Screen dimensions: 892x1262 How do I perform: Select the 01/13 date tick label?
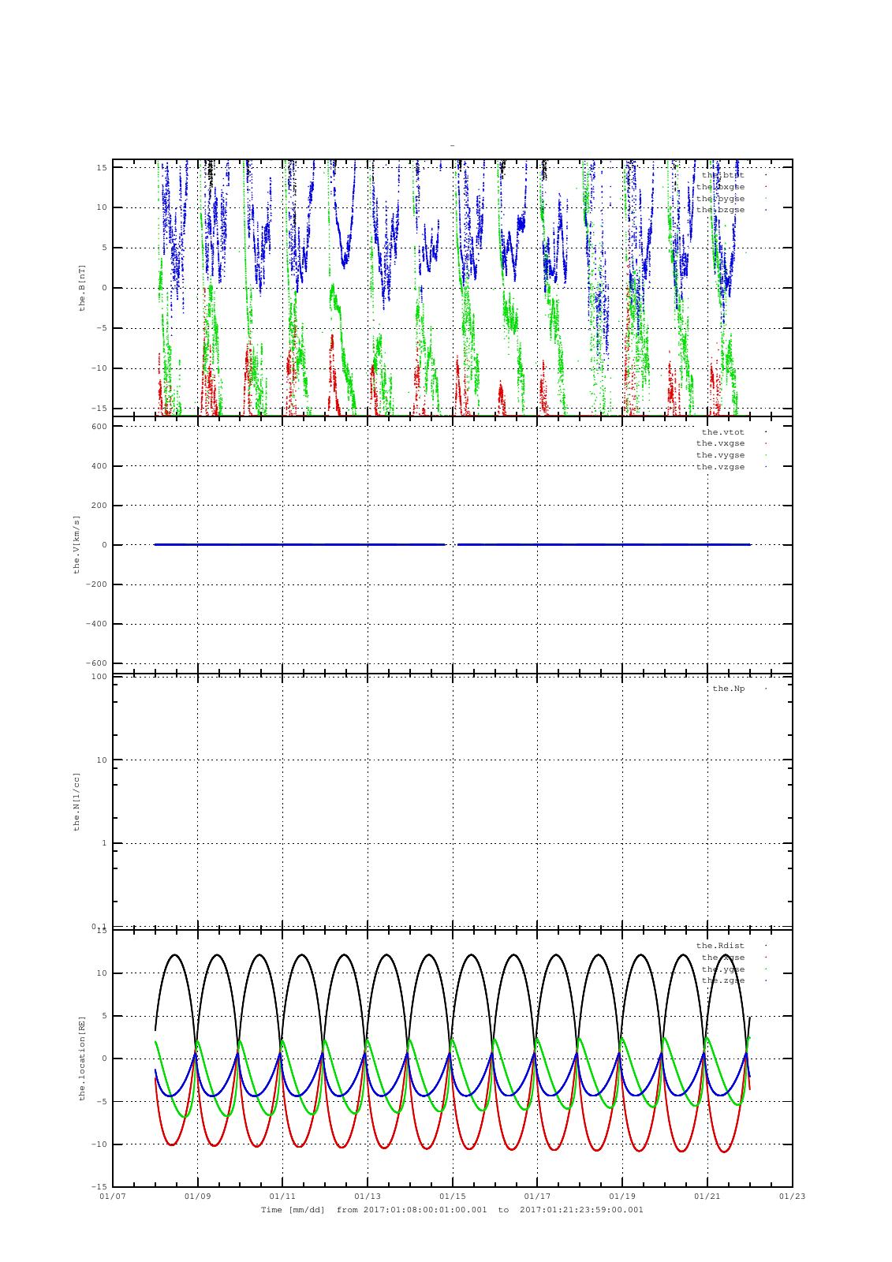point(368,1197)
